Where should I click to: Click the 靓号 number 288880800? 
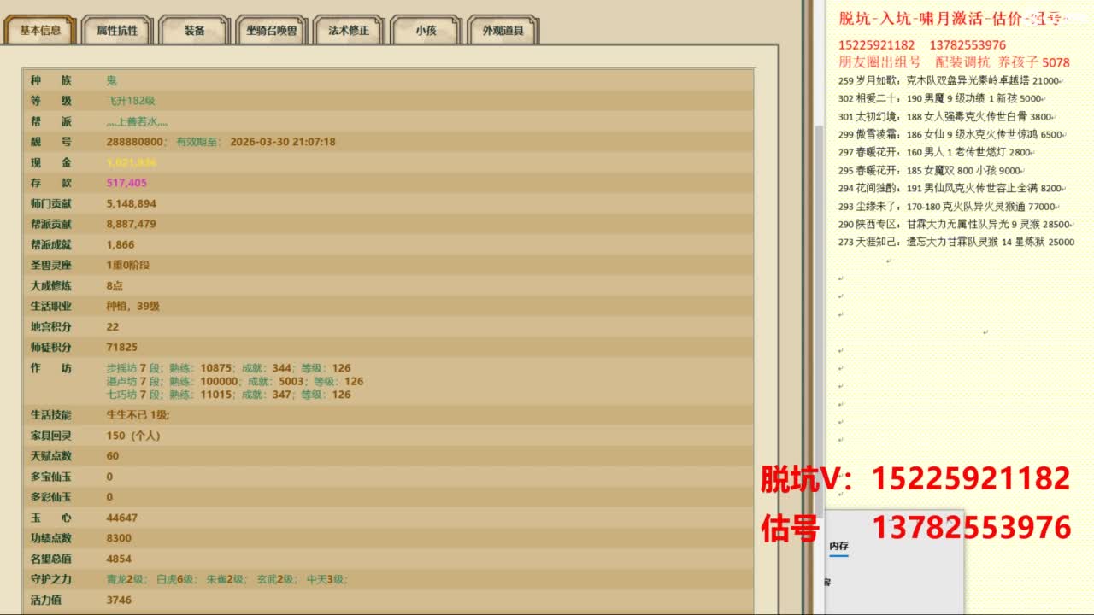tap(135, 142)
